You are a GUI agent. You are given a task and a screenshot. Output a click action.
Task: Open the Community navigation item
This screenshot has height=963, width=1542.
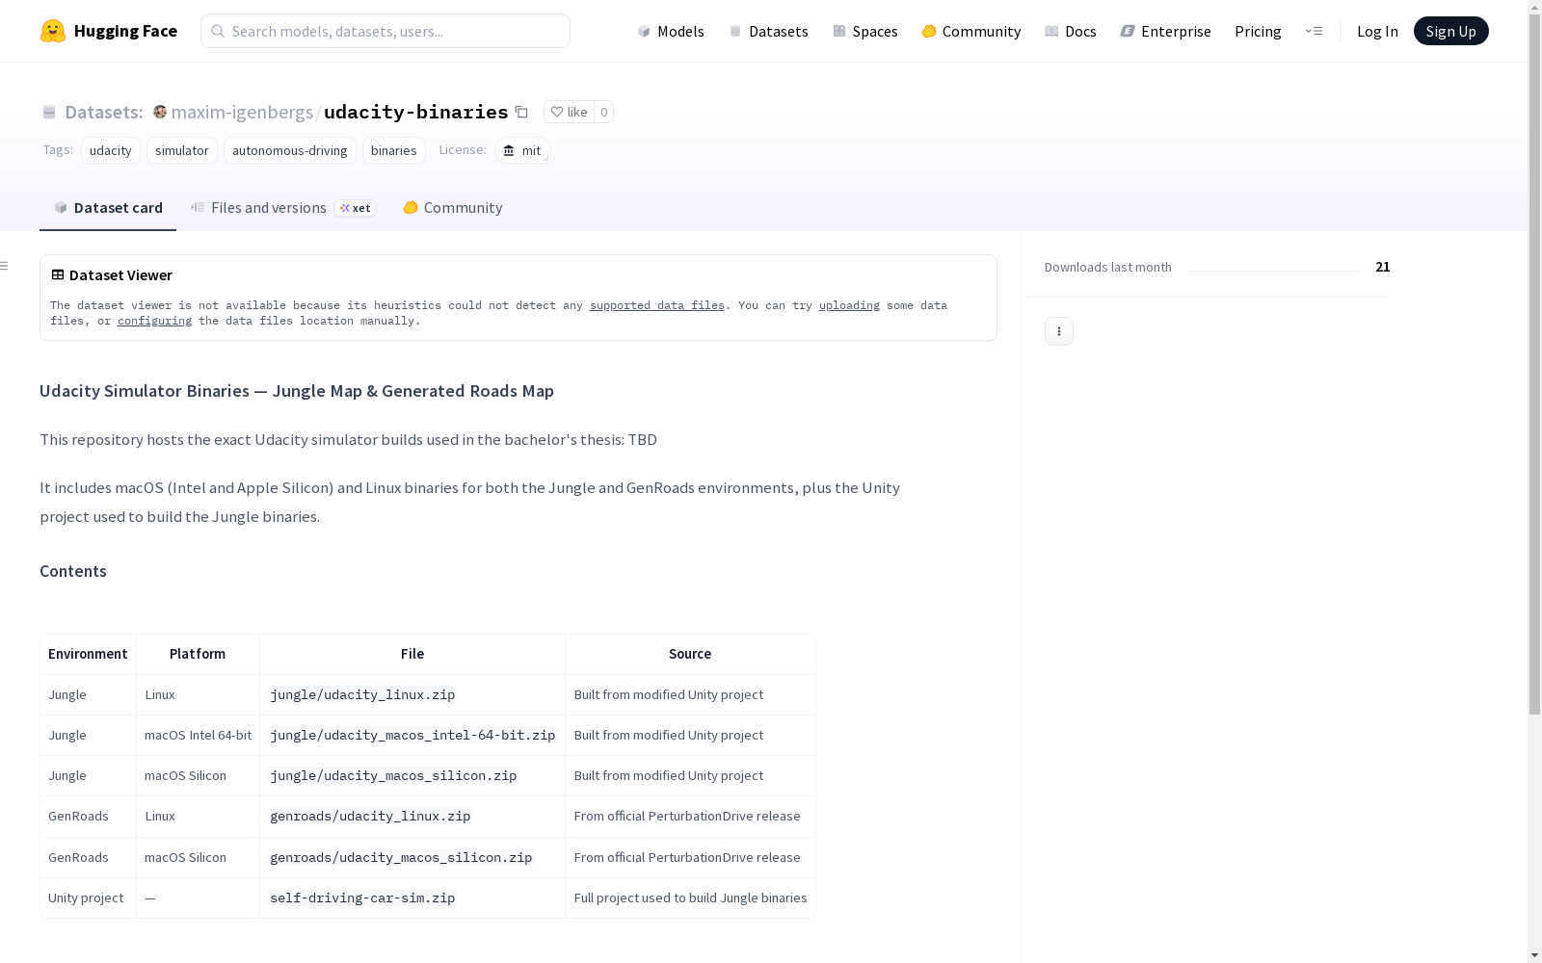coord(971,31)
